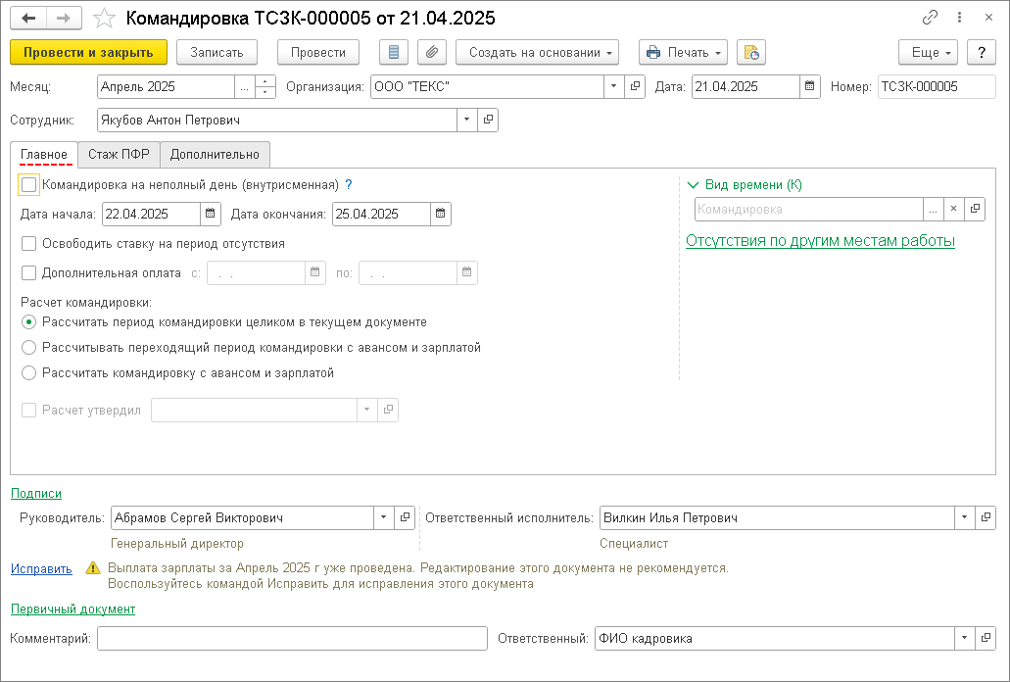Copy link to document icon
Image resolution: width=1010 pixels, height=682 pixels.
[x=930, y=18]
